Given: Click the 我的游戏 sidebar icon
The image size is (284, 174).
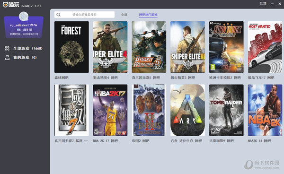Looking at the screenshot, I should (x=7, y=58).
